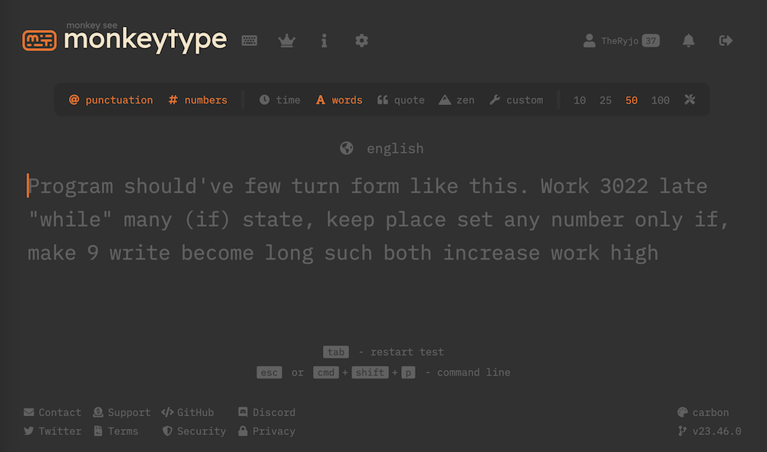
Task: Open the keyboard start-test icon
Action: [249, 41]
